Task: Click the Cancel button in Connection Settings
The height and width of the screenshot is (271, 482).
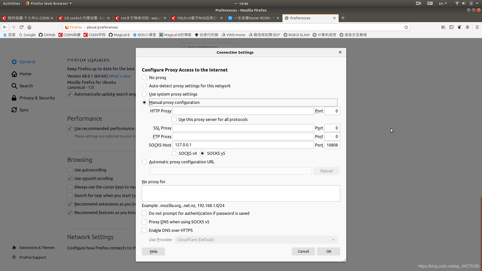Action: point(304,251)
